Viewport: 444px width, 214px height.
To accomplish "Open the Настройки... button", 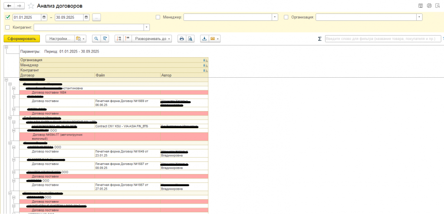I will [x=60, y=39].
